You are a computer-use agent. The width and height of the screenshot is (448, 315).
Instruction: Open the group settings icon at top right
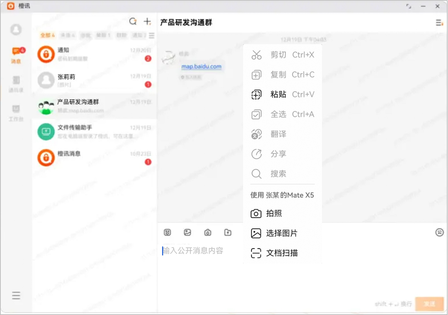pos(439,23)
